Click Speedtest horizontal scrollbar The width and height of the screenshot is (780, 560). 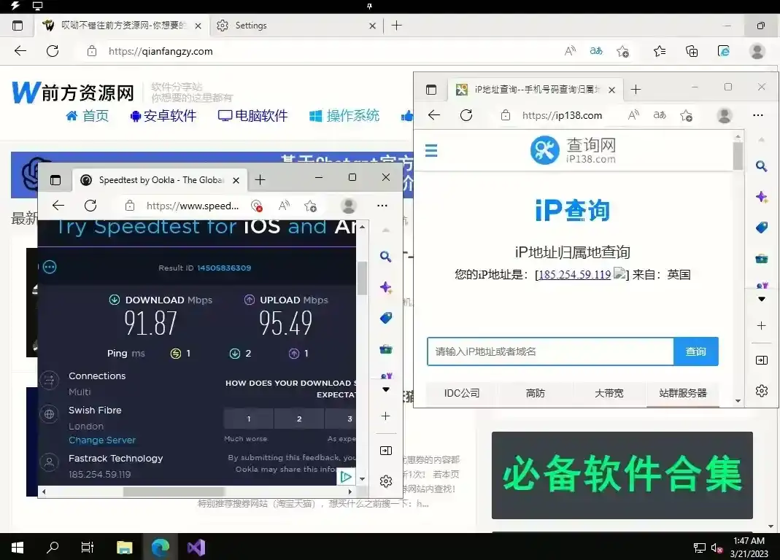point(174,492)
